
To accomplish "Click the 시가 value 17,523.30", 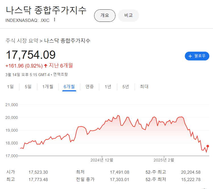I will click(38, 172).
